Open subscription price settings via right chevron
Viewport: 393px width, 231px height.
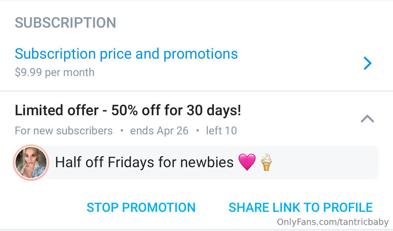368,64
